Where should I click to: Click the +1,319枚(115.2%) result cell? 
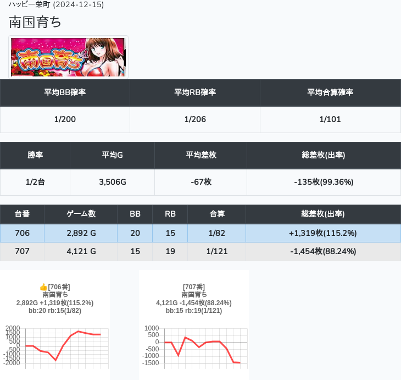[323, 233]
